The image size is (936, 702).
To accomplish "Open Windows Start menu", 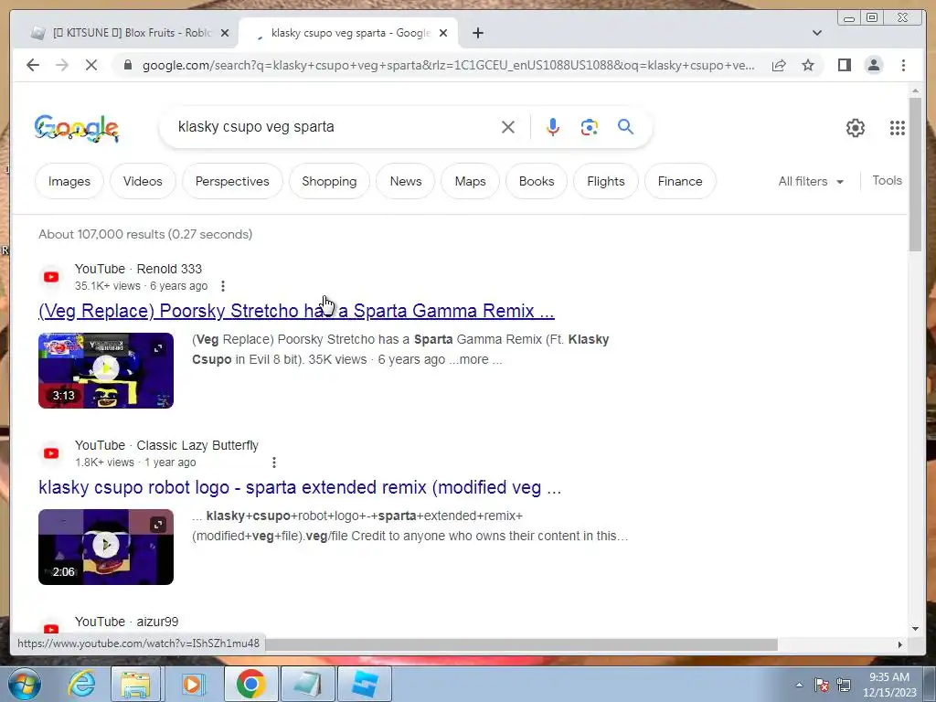I will 25,684.
